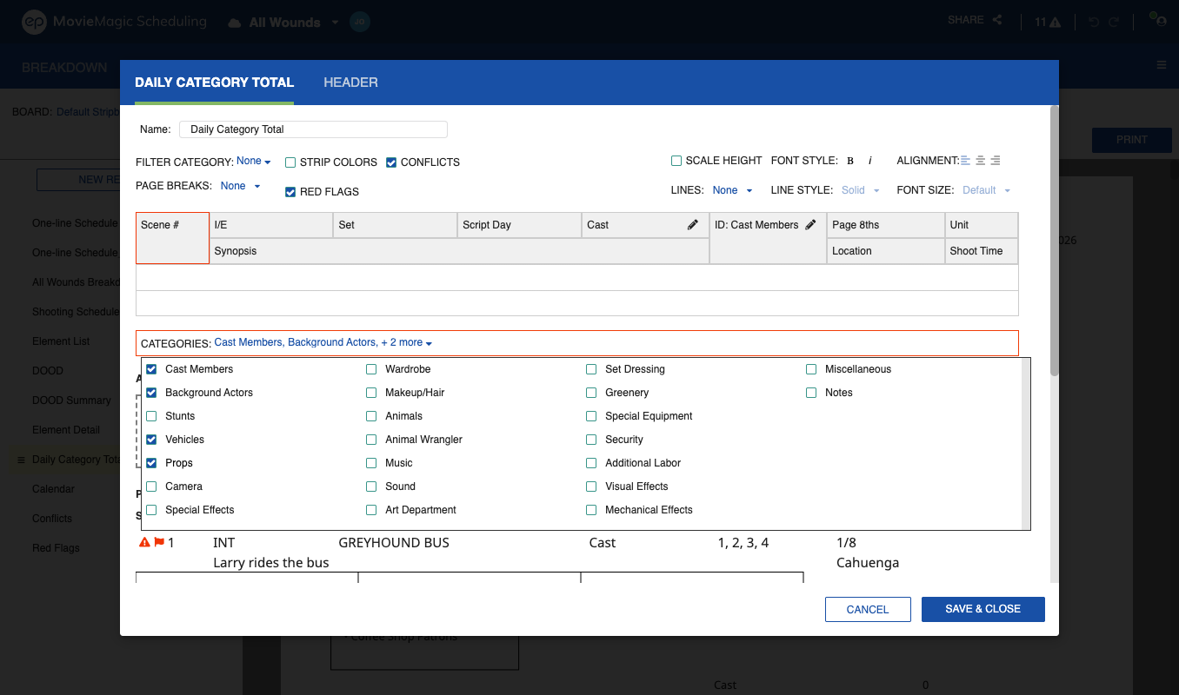
Task: Set alignment to right
Action: 996,161
